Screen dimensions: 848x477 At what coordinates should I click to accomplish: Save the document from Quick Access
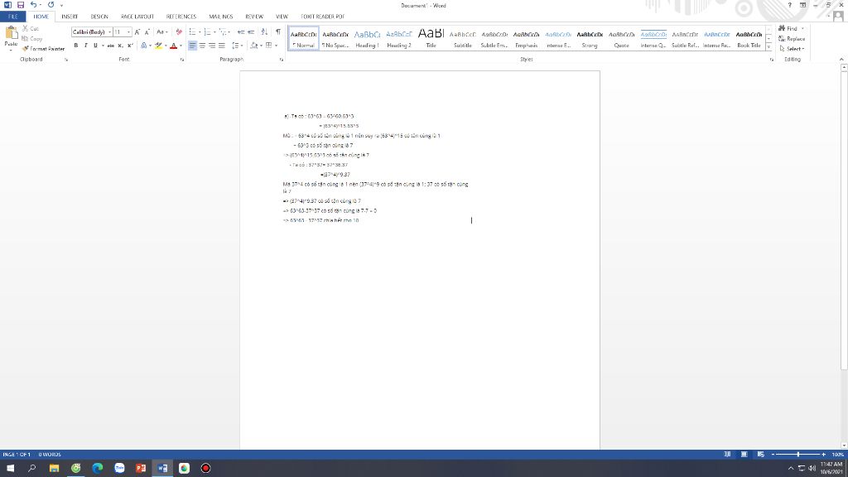click(21, 5)
